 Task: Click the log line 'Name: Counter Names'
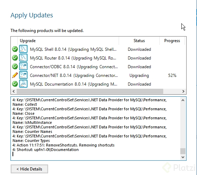point(32,132)
